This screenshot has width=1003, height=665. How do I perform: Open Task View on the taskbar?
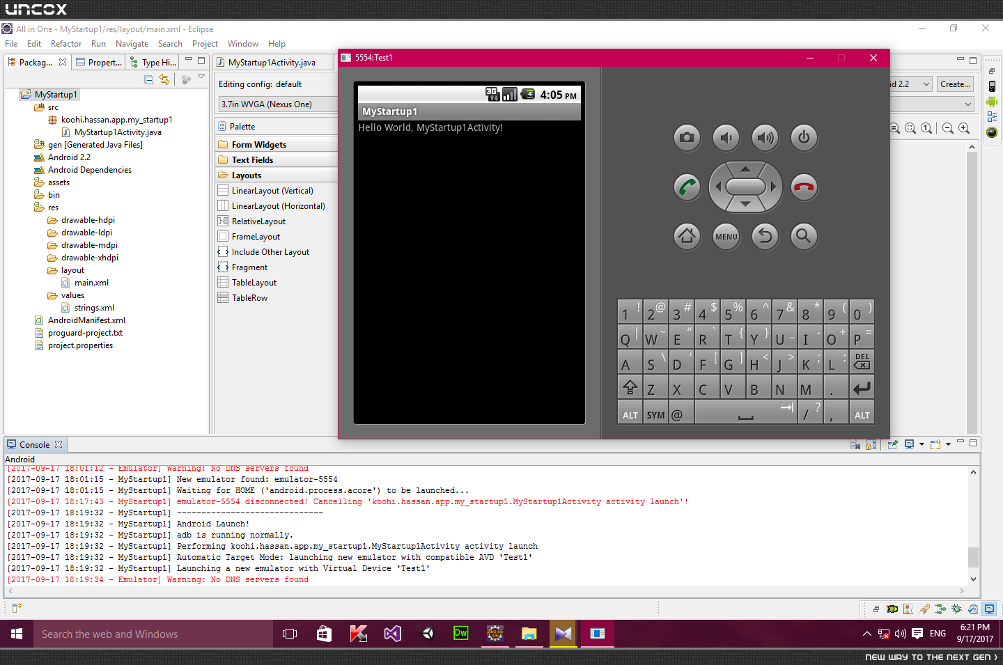290,634
